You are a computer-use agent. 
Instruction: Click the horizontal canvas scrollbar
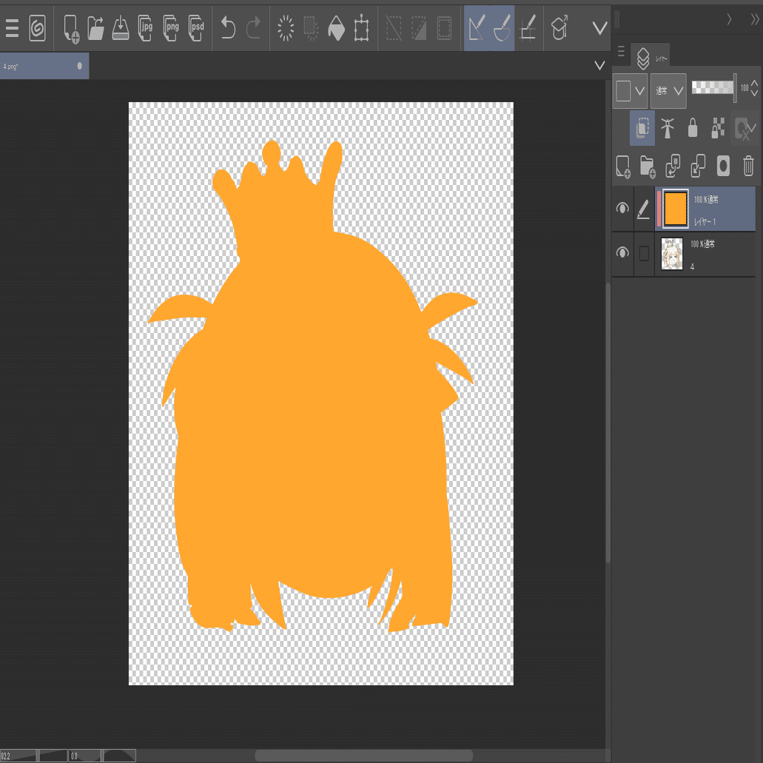pyautogui.click(x=363, y=755)
